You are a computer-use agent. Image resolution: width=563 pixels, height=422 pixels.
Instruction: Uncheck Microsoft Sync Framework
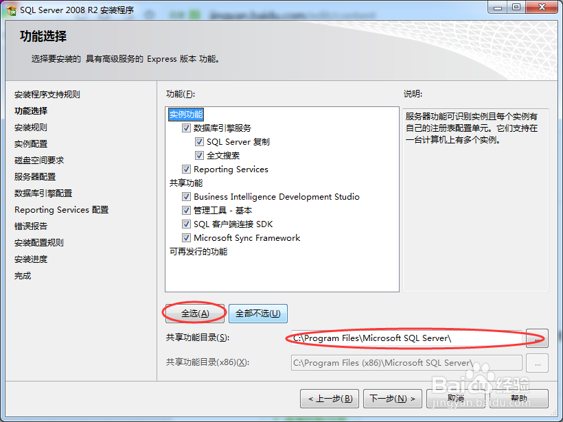(x=186, y=237)
